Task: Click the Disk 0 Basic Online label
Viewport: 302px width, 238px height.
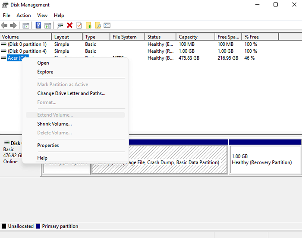Action: pyautogui.click(x=12, y=152)
